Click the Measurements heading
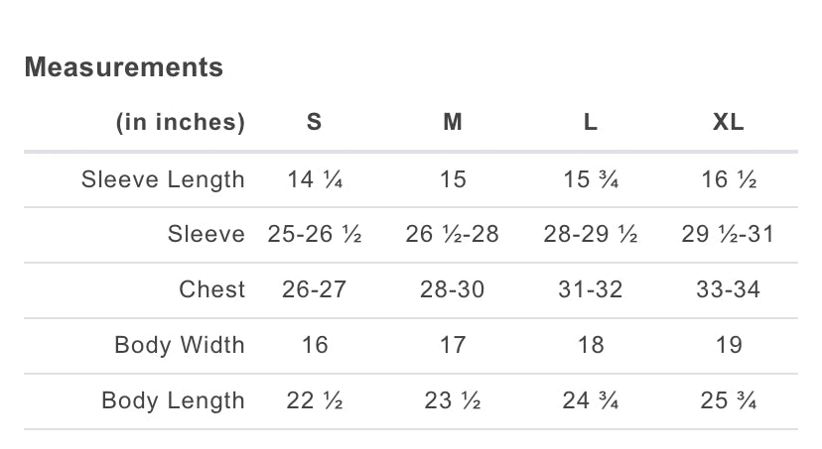Screen dimensions: 822x449 (124, 67)
